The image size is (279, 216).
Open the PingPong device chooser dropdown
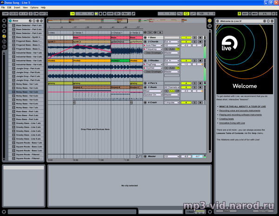pyautogui.click(x=153, y=64)
